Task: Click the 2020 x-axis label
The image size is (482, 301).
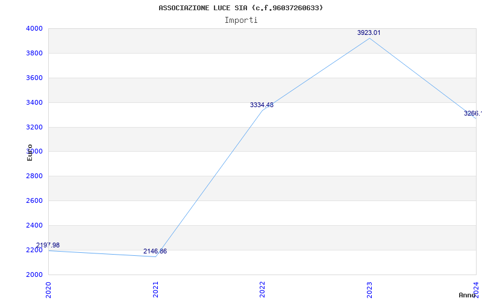Action: [48, 289]
